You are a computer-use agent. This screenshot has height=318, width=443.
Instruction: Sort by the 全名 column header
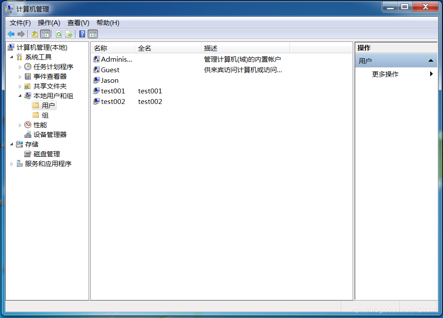(x=168, y=48)
